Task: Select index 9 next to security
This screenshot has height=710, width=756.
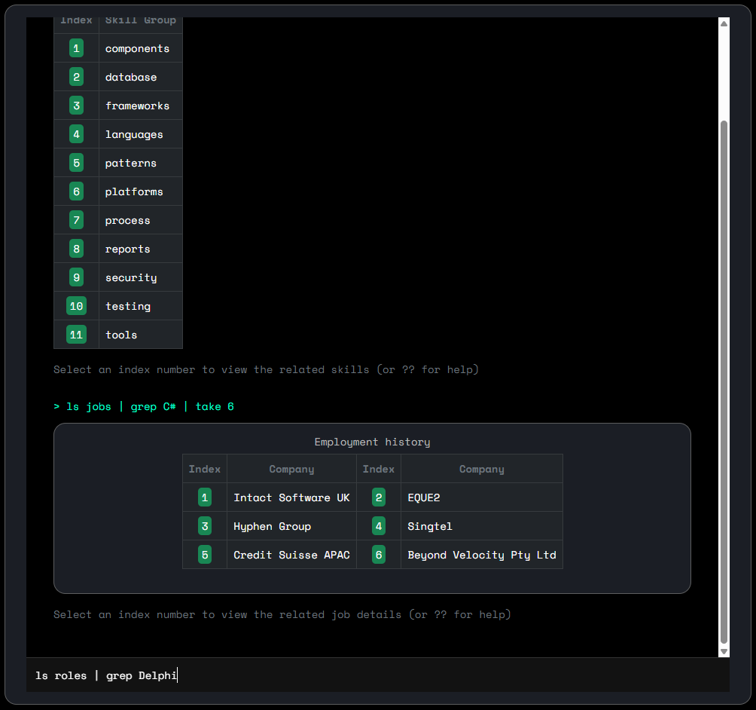Action: tap(76, 277)
